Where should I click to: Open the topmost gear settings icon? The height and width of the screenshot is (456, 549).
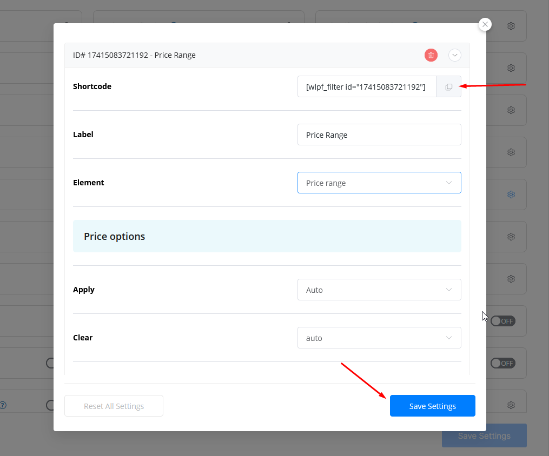click(511, 26)
